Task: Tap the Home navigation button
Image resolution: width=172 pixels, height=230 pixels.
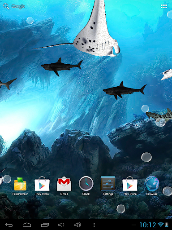Action: click(27, 225)
